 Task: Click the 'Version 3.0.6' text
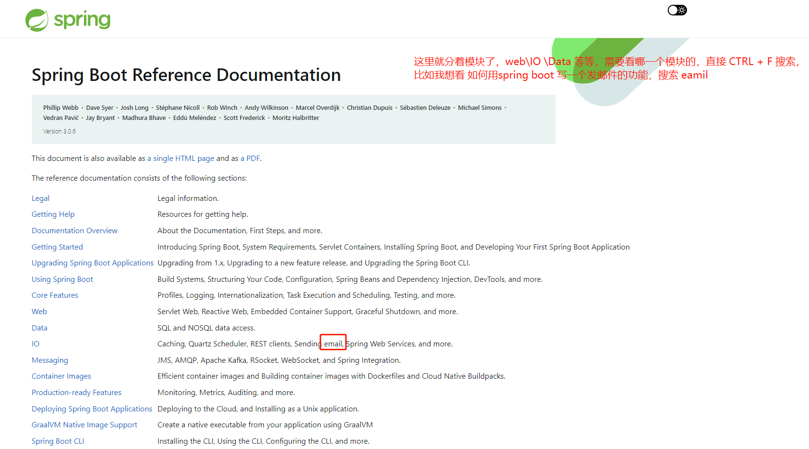pyautogui.click(x=59, y=132)
